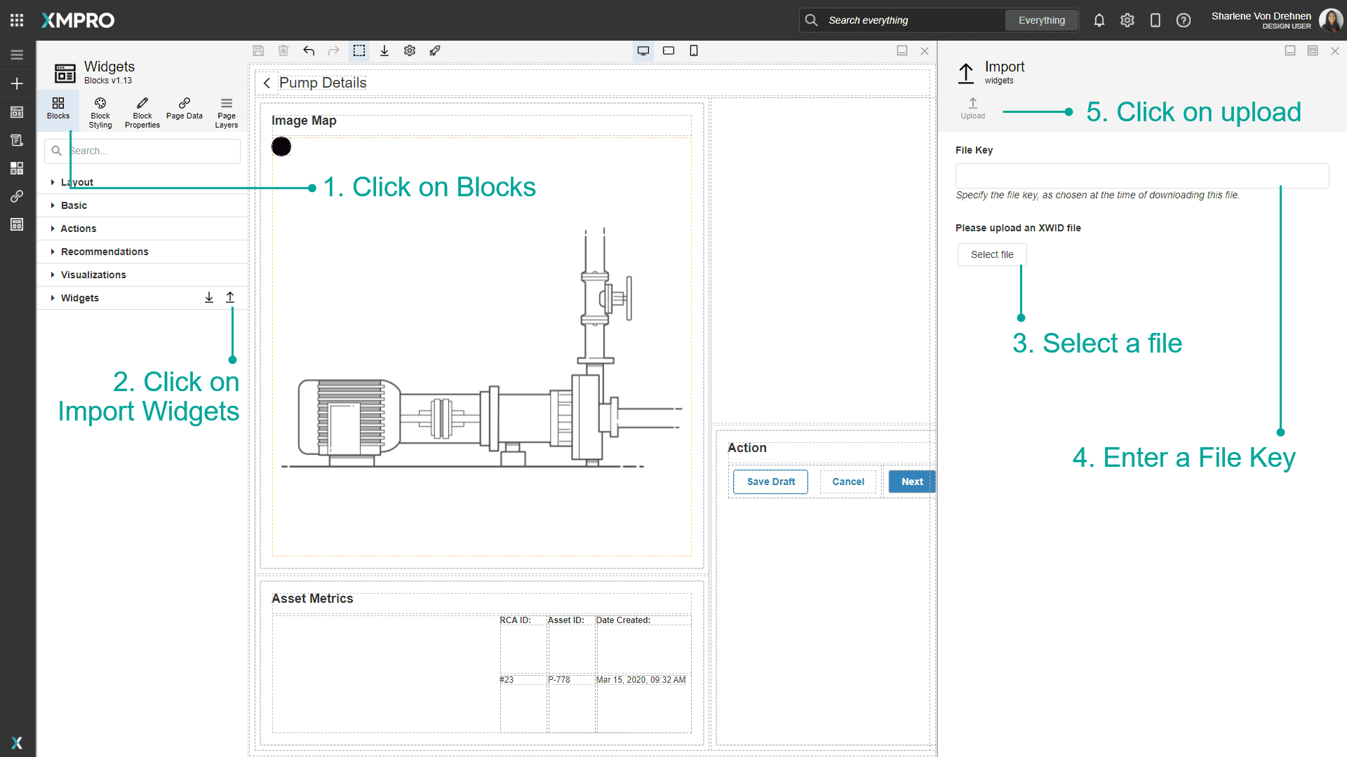Click the export widgets download arrow
Image resolution: width=1347 pixels, height=757 pixels.
click(x=209, y=298)
